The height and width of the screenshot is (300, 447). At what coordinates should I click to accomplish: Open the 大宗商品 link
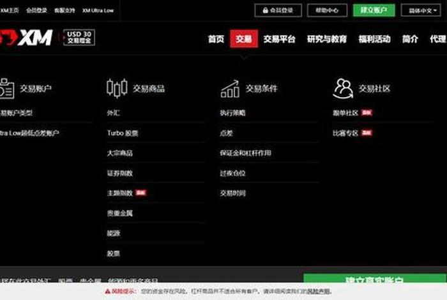120,153
